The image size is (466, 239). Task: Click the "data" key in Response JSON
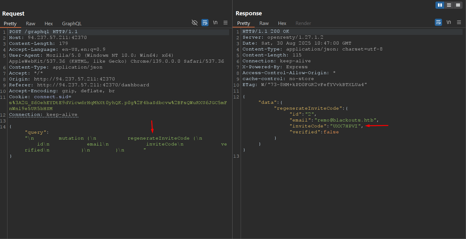click(268, 103)
